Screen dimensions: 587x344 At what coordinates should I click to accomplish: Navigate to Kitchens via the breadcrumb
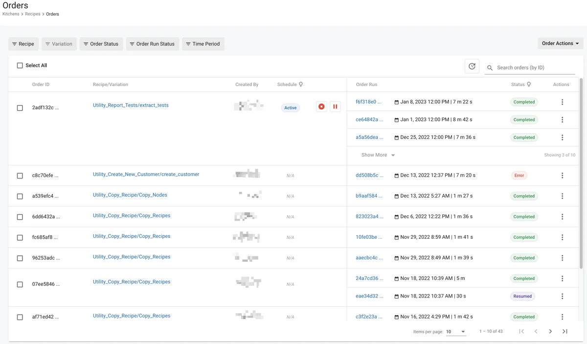pos(10,14)
